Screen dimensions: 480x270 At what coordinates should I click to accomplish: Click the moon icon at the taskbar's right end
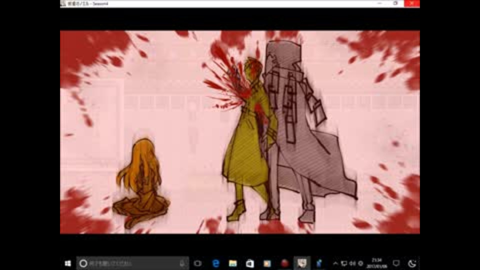click(412, 263)
